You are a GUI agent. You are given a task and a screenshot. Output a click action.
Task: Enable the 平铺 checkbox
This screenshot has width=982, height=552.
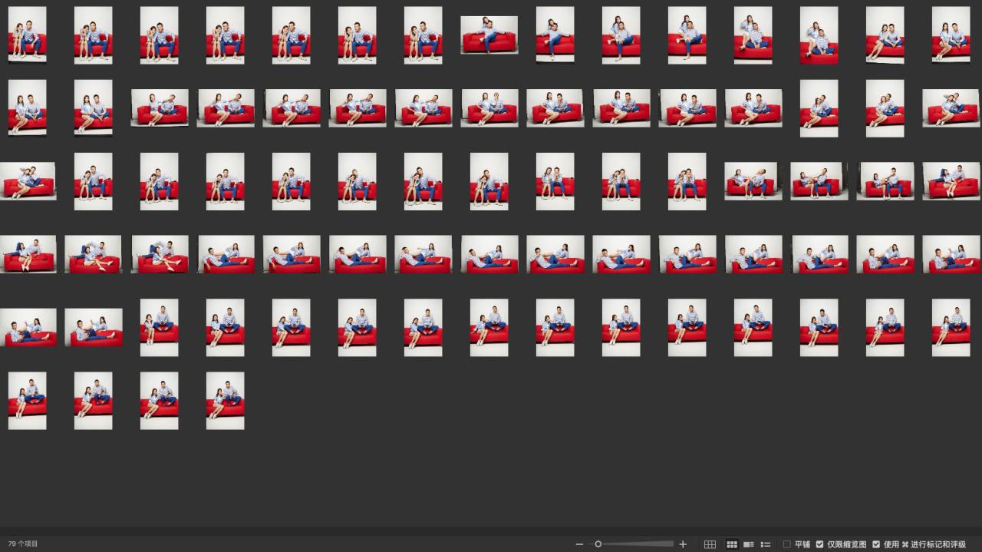[787, 544]
